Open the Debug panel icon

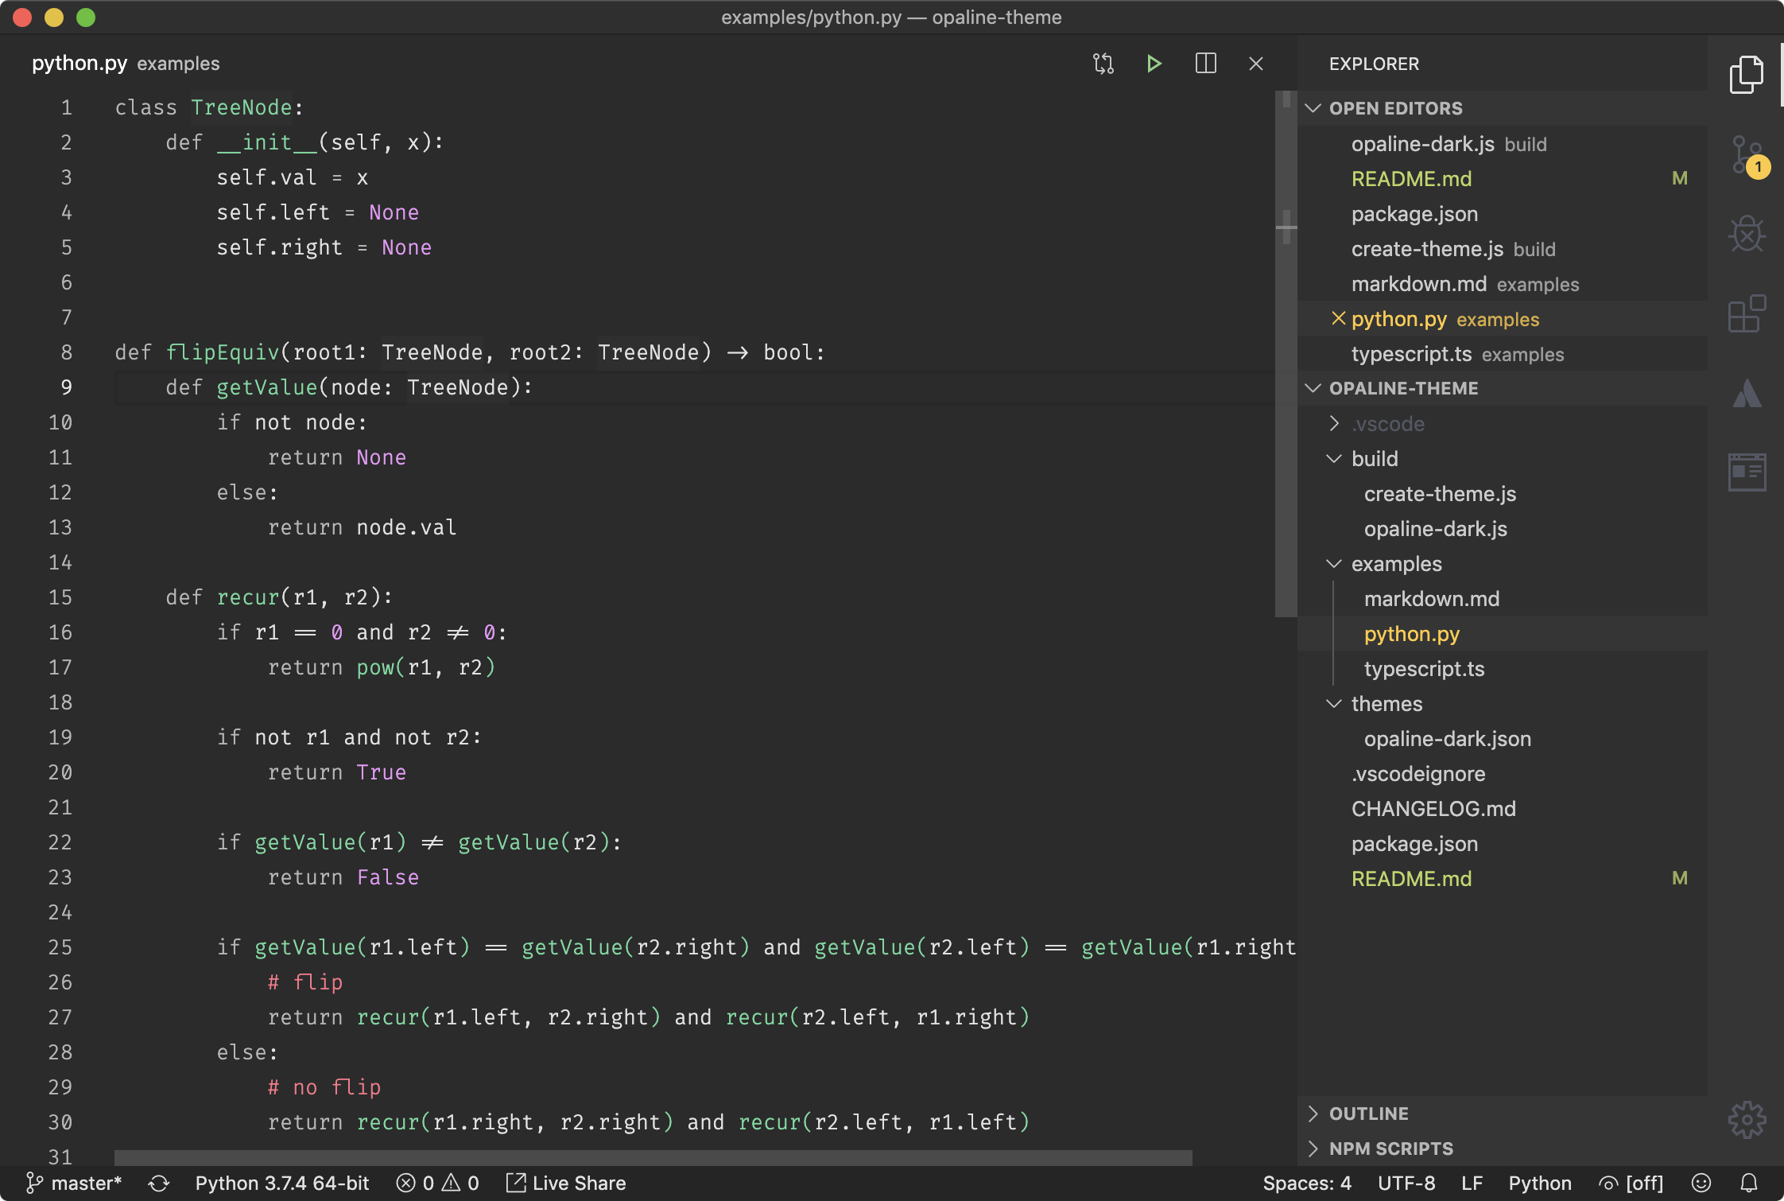coord(1746,234)
